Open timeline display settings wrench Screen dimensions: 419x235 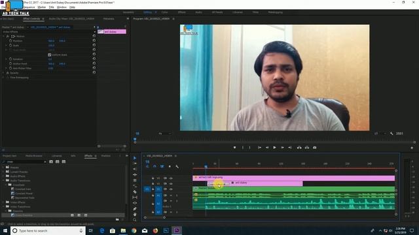177,166
